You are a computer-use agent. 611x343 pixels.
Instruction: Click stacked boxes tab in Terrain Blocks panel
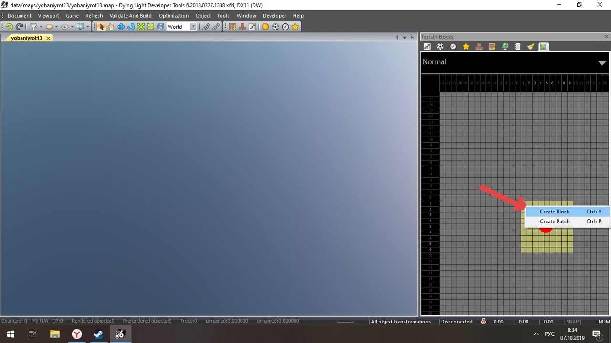tap(479, 47)
